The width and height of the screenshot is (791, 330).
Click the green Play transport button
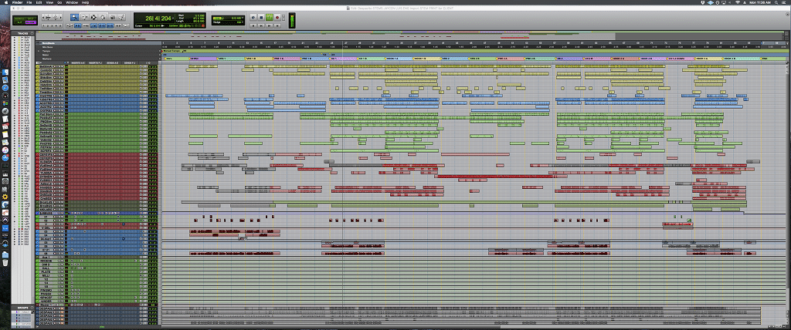pos(270,17)
